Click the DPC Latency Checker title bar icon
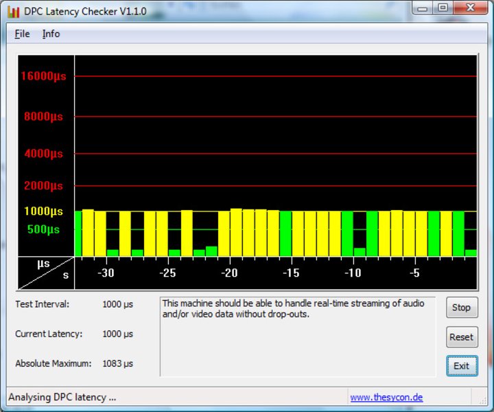This screenshot has width=494, height=412. 13,11
